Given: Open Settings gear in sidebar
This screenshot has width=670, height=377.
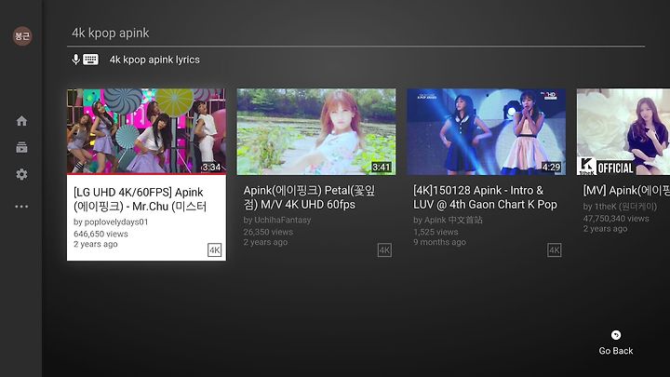Looking at the screenshot, I should coord(21,174).
